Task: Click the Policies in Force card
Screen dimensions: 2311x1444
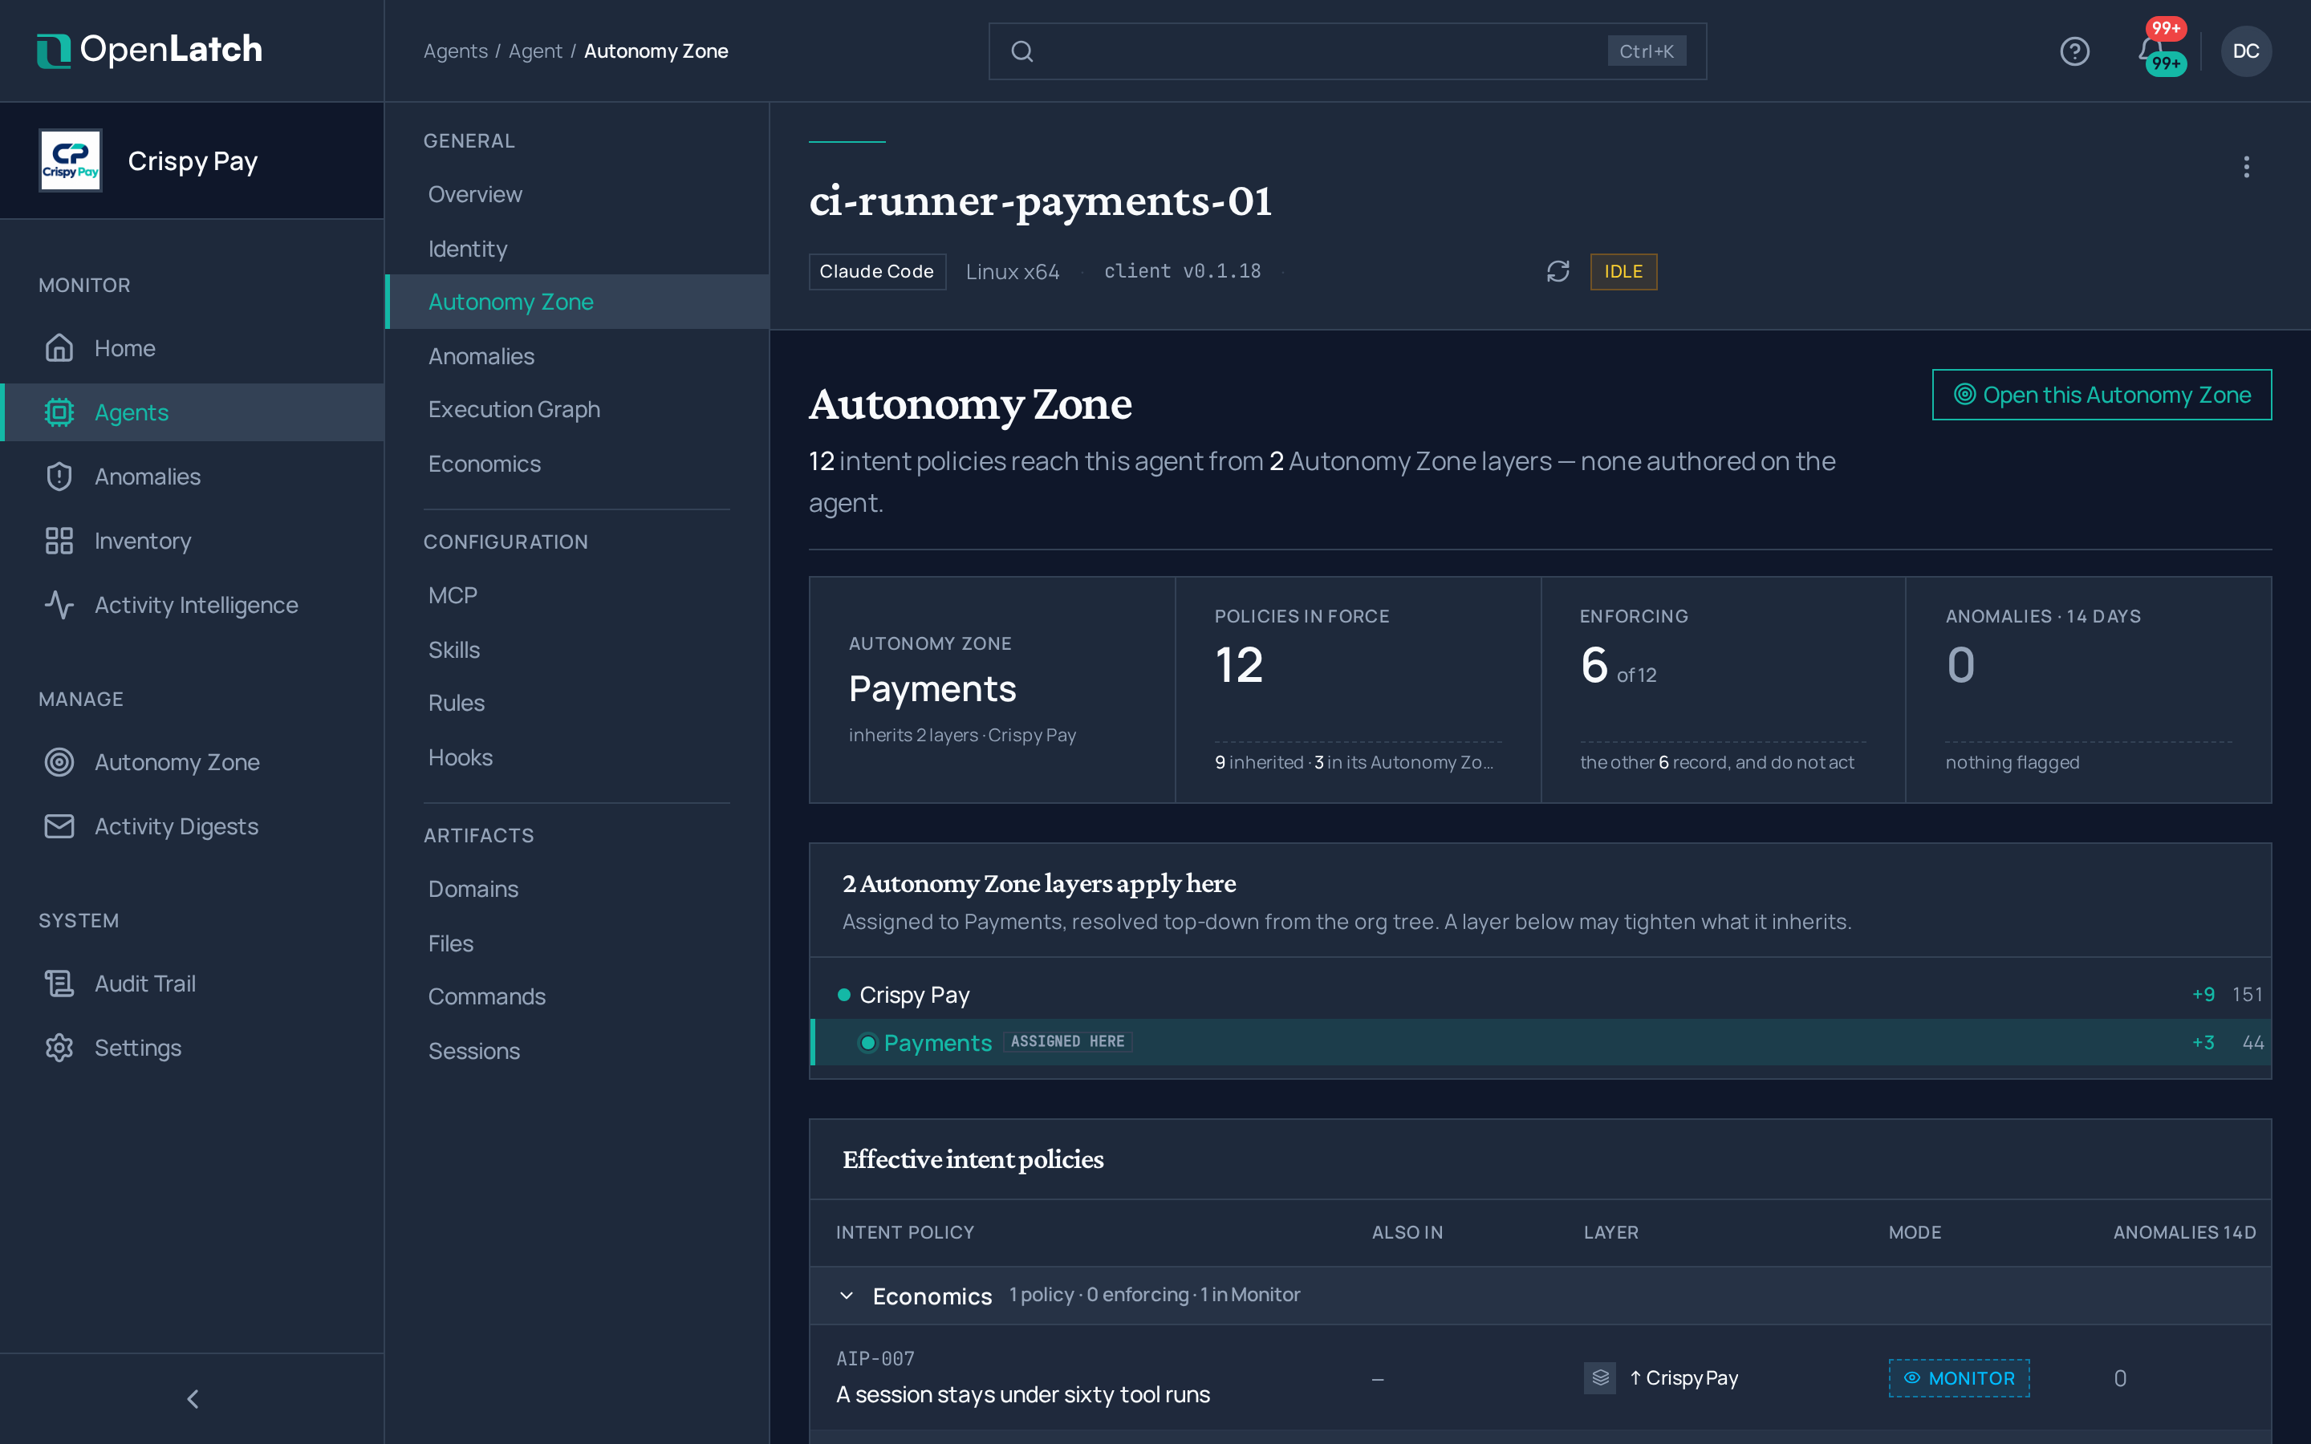Action: (x=1357, y=690)
